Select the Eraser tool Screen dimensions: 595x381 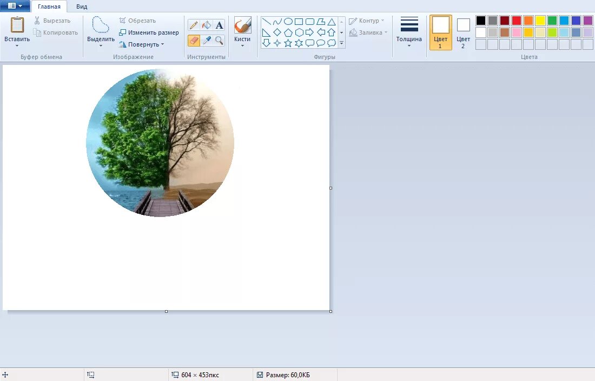tap(194, 40)
